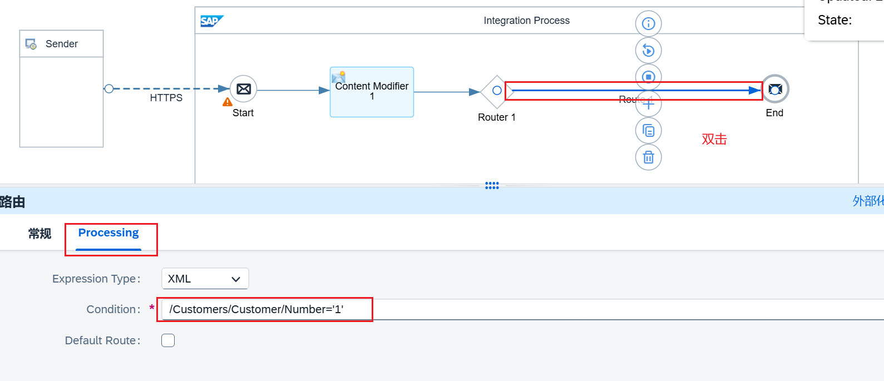Enable the Default Route checkbox
The width and height of the screenshot is (884, 381).
tap(168, 340)
